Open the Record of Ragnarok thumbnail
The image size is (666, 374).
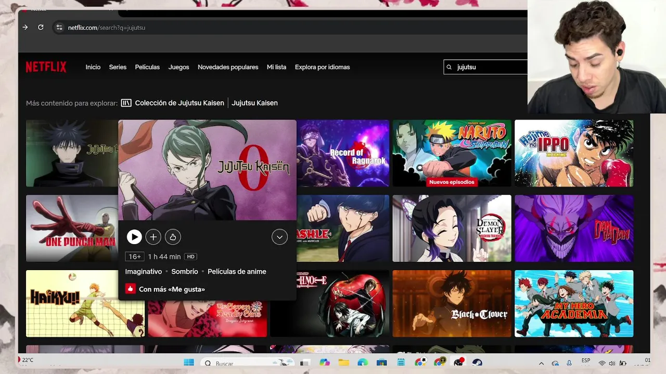pyautogui.click(x=343, y=153)
